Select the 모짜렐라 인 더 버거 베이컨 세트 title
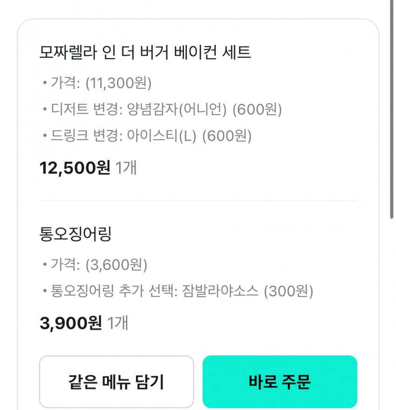Viewport: 396px width, 410px height. 145,53
